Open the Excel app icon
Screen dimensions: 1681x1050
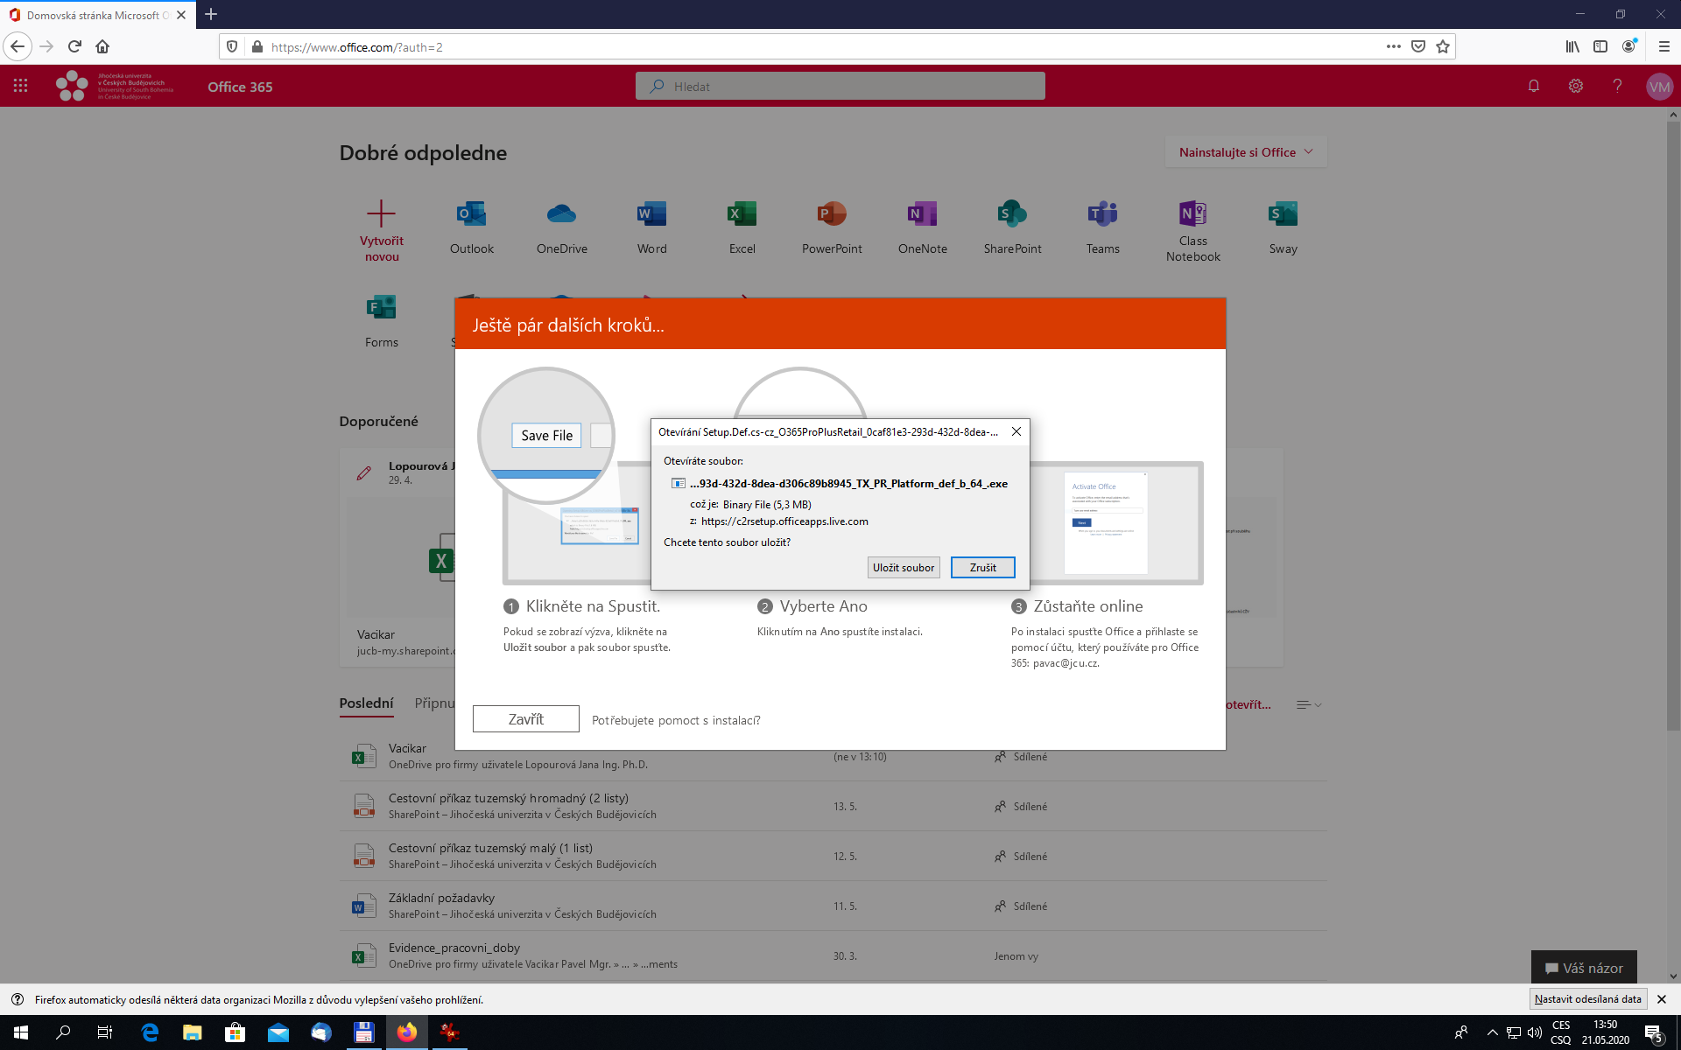coord(742,214)
